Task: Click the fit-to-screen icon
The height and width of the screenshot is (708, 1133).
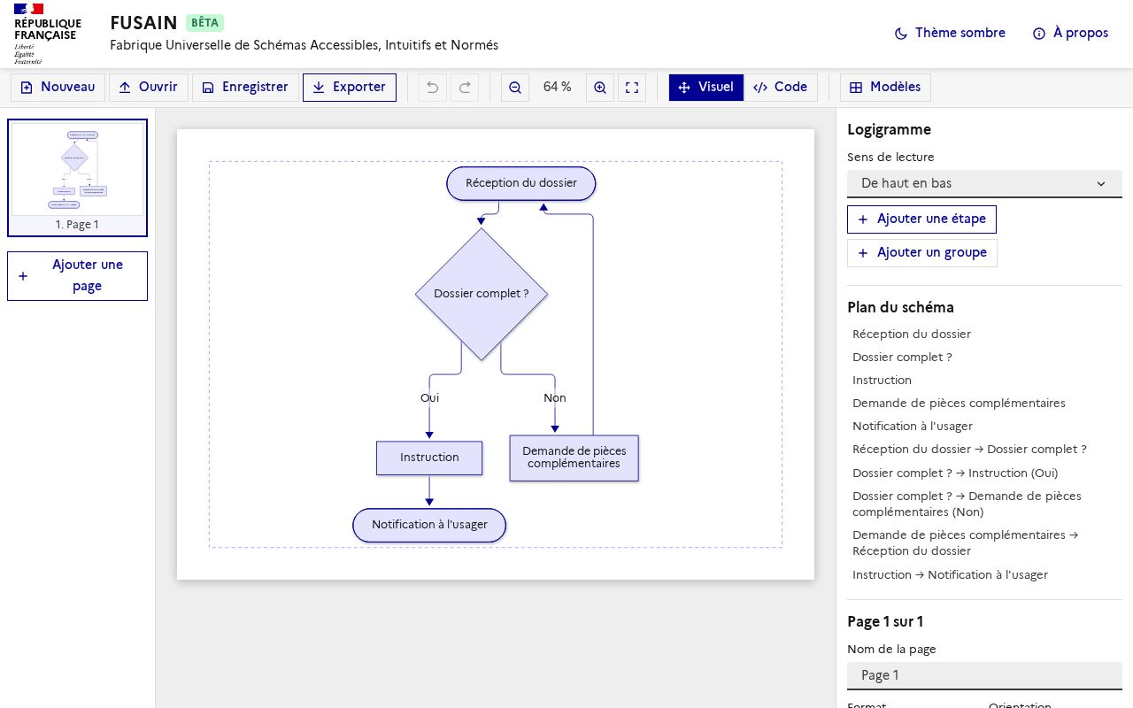Action: pyautogui.click(x=632, y=88)
